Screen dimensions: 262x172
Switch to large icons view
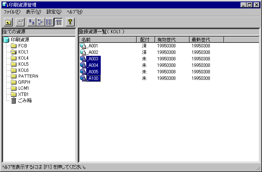32,22
